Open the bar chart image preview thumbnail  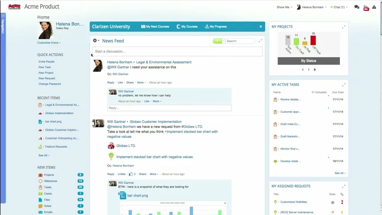pos(173,208)
